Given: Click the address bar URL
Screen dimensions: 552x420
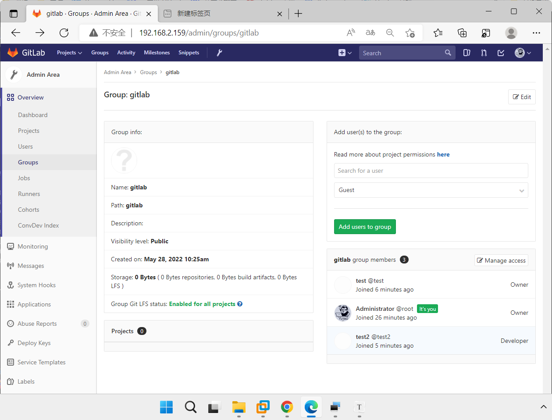Looking at the screenshot, I should click(199, 33).
